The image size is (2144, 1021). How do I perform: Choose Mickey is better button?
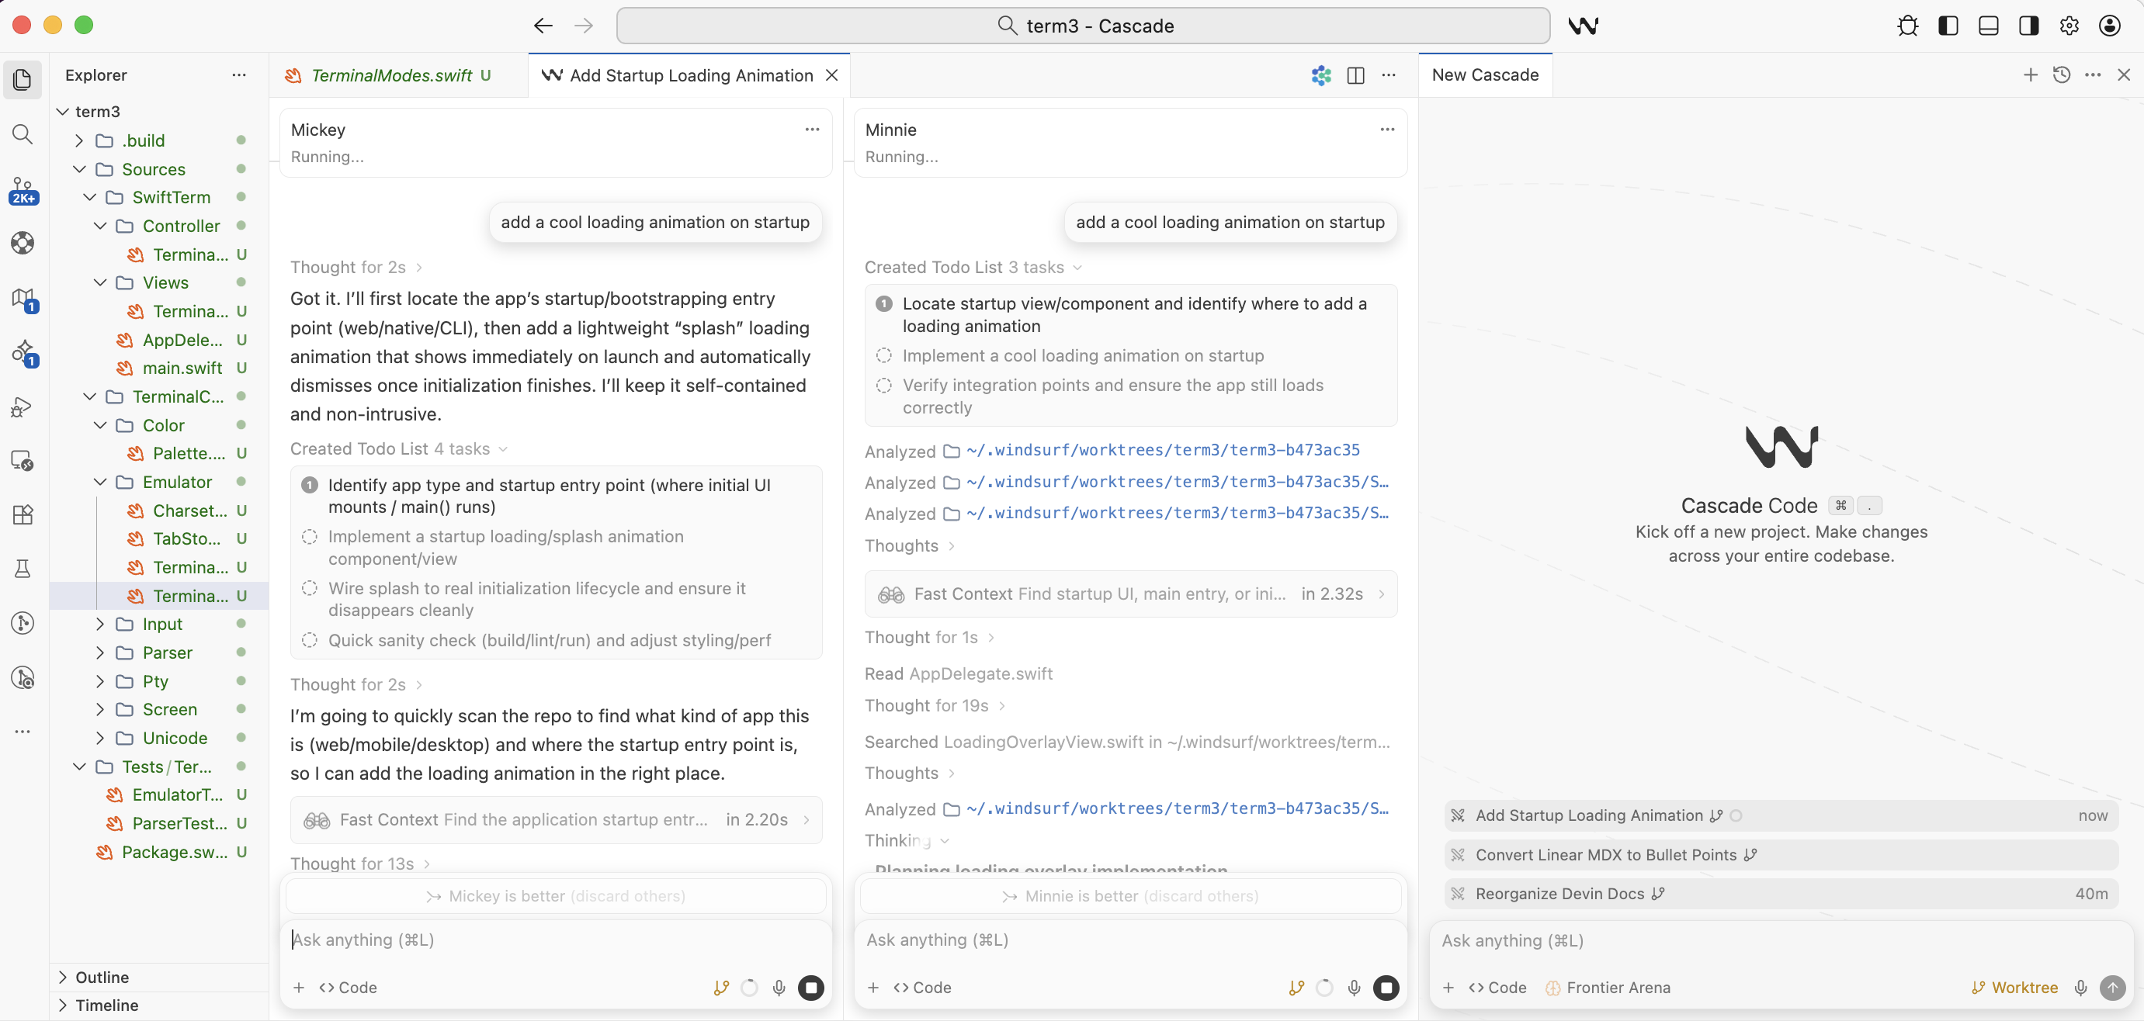click(555, 895)
